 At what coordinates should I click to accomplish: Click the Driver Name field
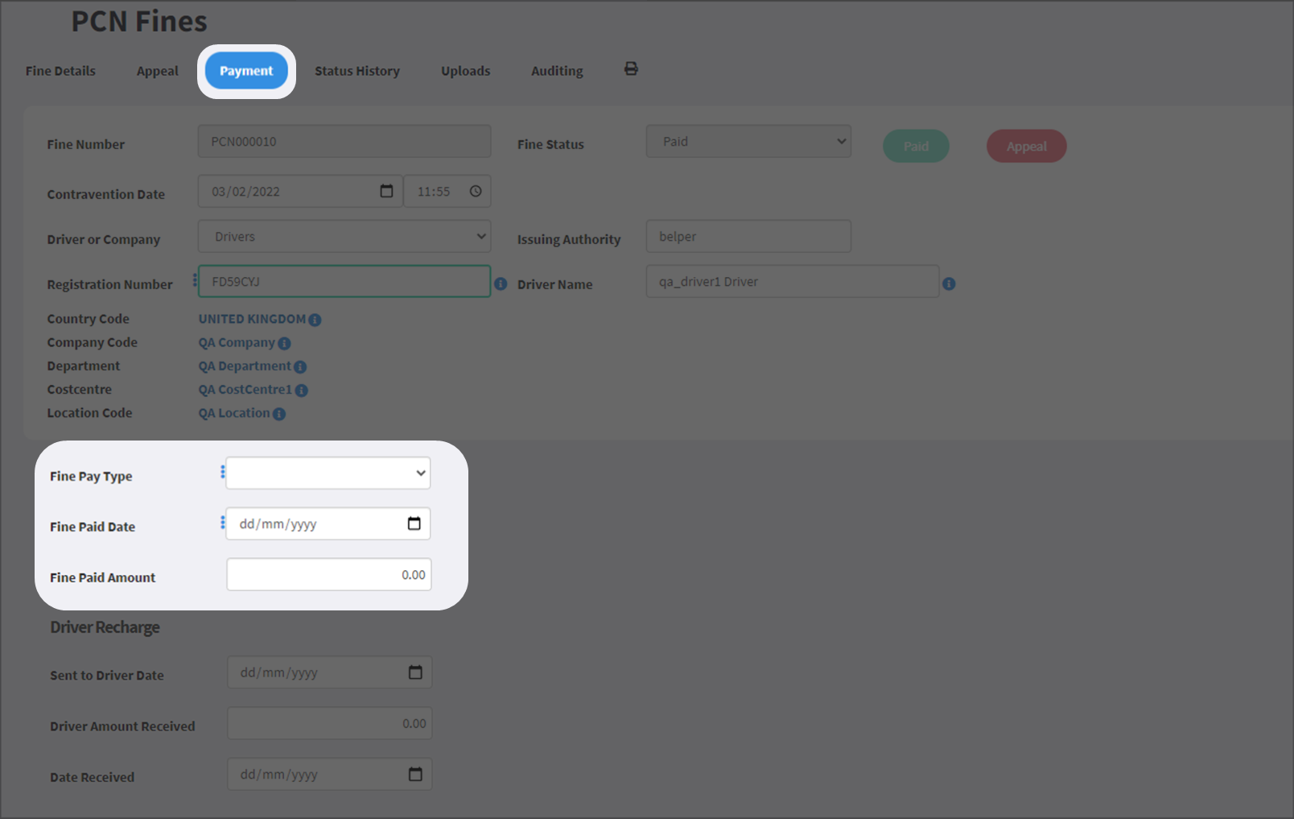pyautogui.click(x=793, y=281)
